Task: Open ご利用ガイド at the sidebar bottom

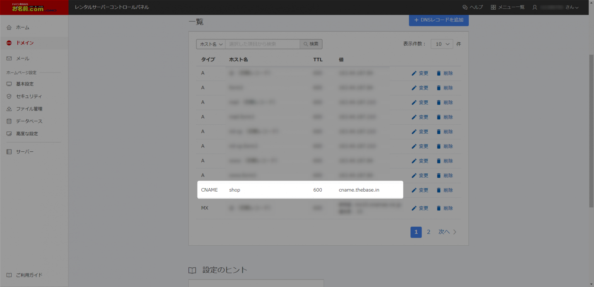Action: tap(29, 275)
